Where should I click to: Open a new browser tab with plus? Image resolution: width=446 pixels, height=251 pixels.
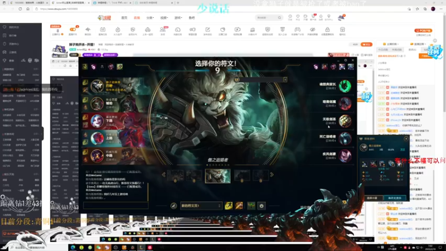[178, 3]
